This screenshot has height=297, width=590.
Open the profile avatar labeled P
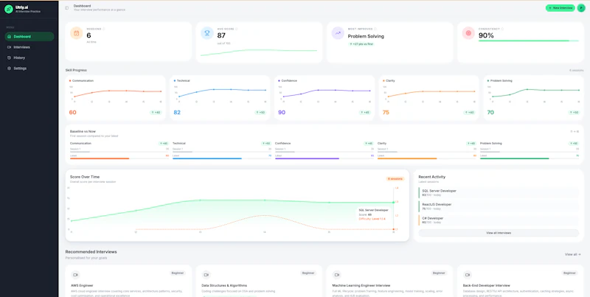point(581,8)
